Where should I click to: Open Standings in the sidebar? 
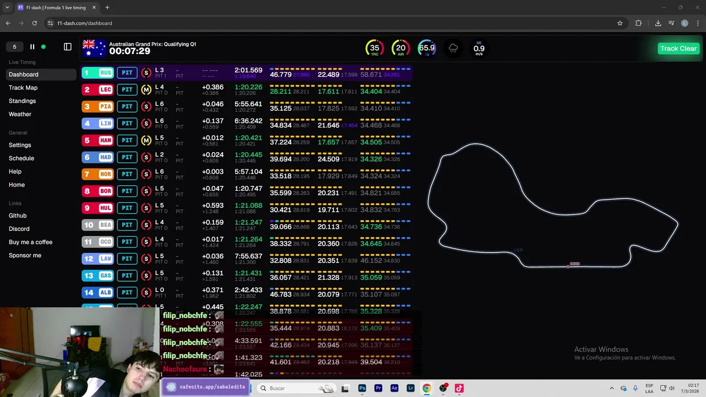22,101
